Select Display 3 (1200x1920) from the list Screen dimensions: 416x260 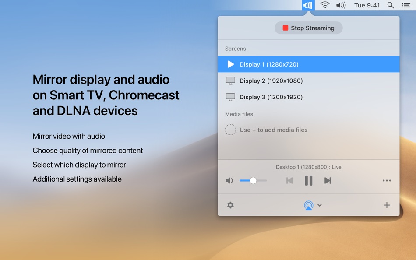click(x=271, y=97)
